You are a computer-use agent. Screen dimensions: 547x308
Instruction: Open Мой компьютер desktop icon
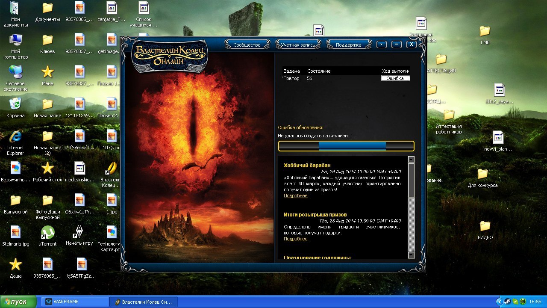pos(16,46)
